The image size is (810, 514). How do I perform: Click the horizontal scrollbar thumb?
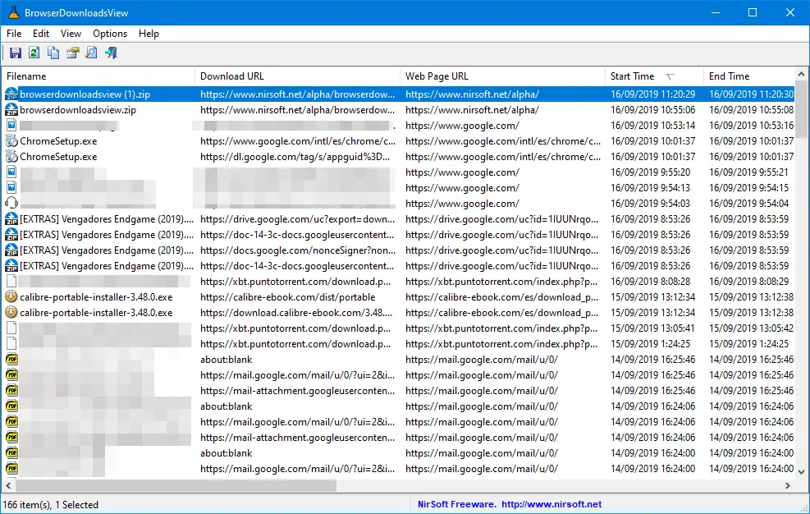[x=176, y=485]
